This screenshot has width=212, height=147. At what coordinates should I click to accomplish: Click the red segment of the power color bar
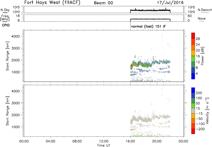pyautogui.click(x=193, y=36)
